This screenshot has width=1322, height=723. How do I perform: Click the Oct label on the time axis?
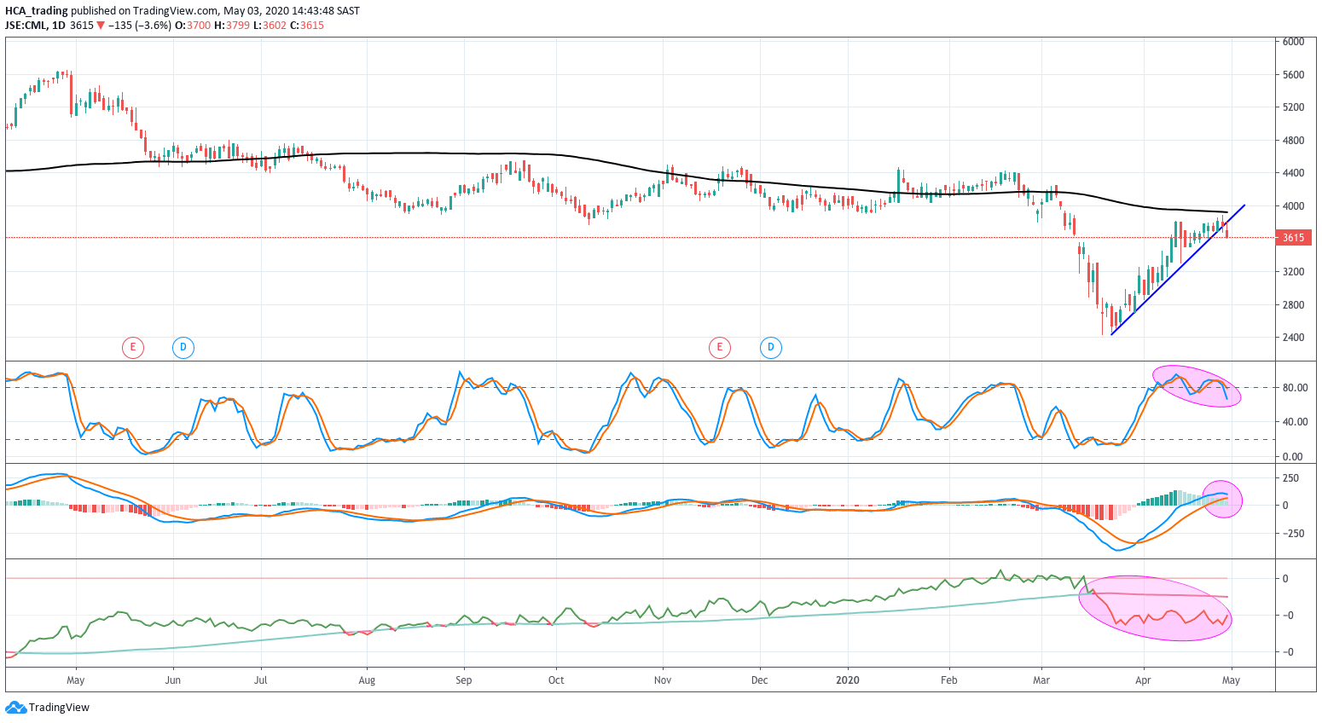(x=556, y=680)
